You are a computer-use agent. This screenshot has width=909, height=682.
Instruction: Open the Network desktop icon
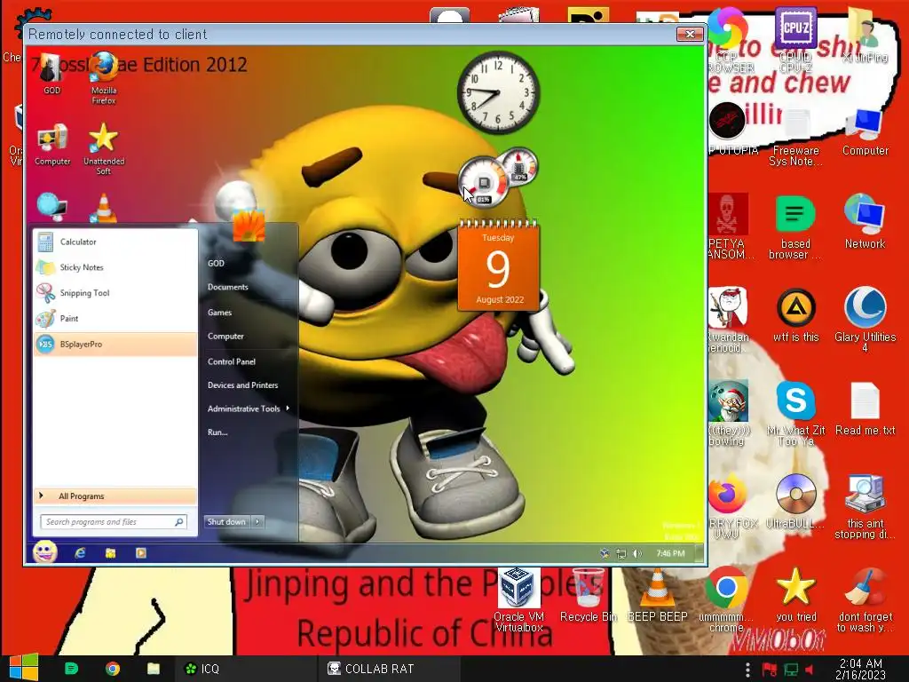coord(865,221)
